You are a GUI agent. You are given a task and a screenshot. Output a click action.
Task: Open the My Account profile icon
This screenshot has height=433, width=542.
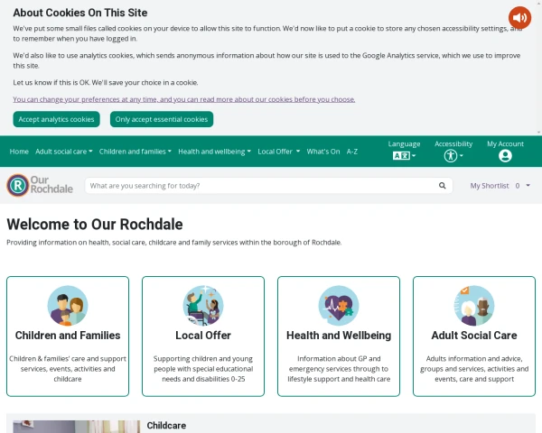pos(505,156)
